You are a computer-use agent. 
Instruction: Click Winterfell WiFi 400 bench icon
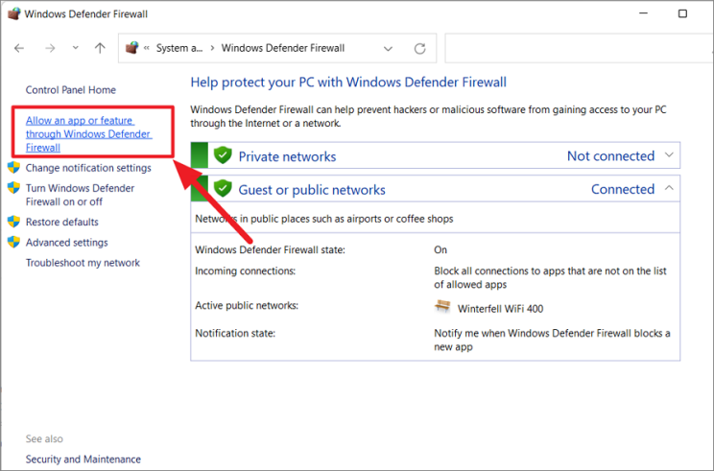pos(442,307)
